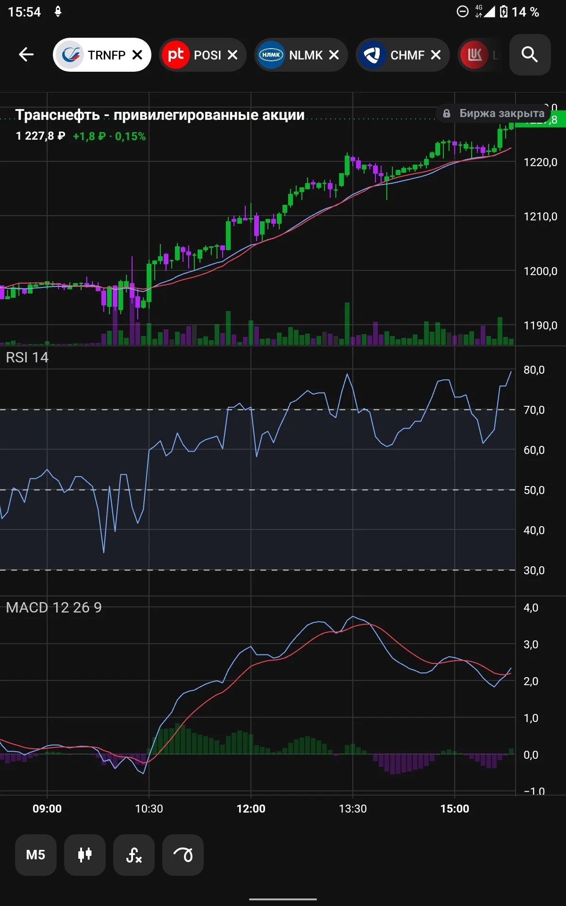Open the M5 timeframe selector
Image resolution: width=566 pixels, height=906 pixels.
point(36,855)
